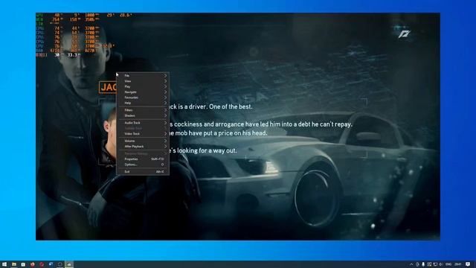Open the View submenu

143,81
